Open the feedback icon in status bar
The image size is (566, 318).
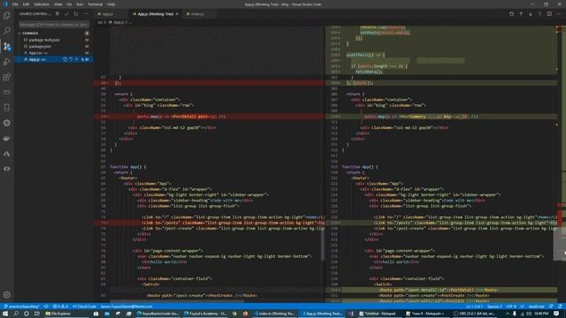tap(551, 307)
